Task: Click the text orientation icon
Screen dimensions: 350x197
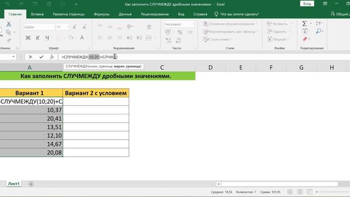Action: (130, 27)
